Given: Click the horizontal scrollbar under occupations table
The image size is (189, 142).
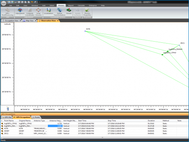Looking at the screenshot, I should pos(95,137).
